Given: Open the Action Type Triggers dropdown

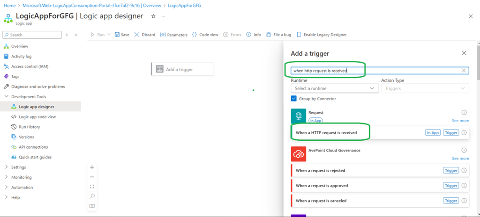Looking at the screenshot, I should [425, 88].
